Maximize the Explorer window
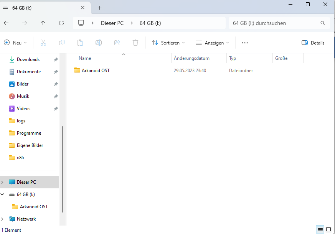The image size is (335, 234). [308, 4]
